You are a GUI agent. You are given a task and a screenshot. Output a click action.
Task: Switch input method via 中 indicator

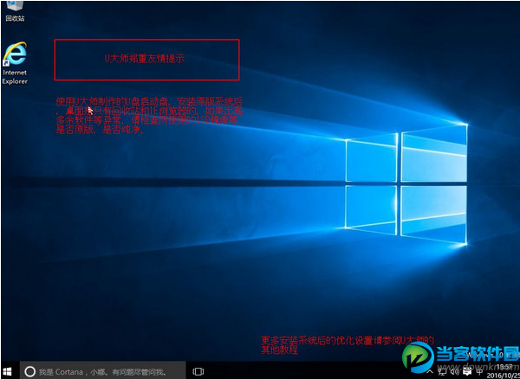click(x=479, y=372)
